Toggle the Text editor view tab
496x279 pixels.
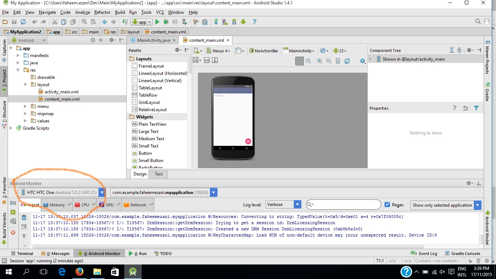[159, 174]
